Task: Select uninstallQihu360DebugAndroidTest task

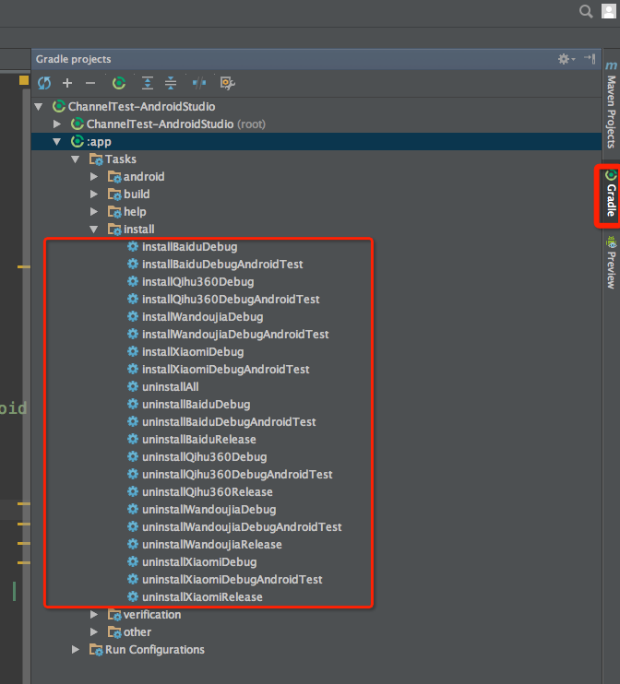Action: click(x=237, y=474)
